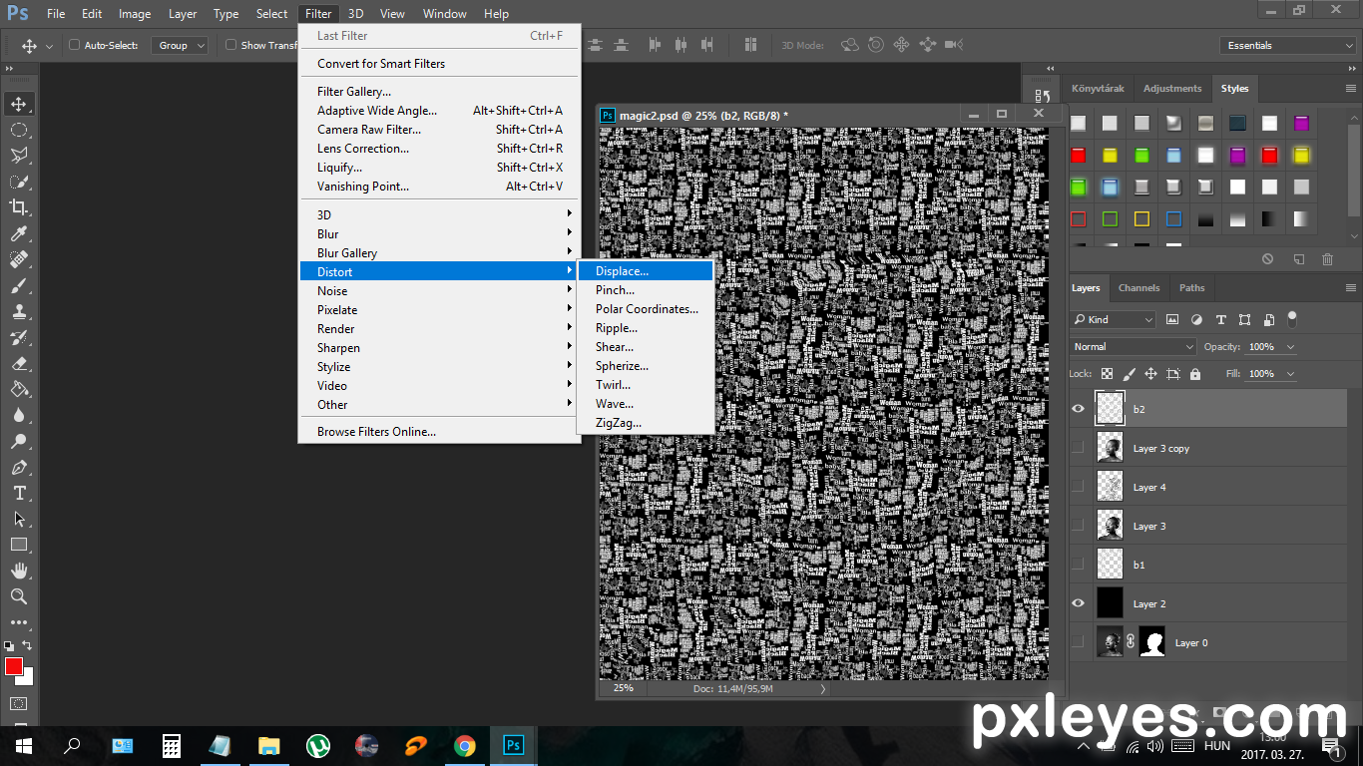The width and height of the screenshot is (1363, 766).
Task: Select the Path Selection tool
Action: point(19,519)
